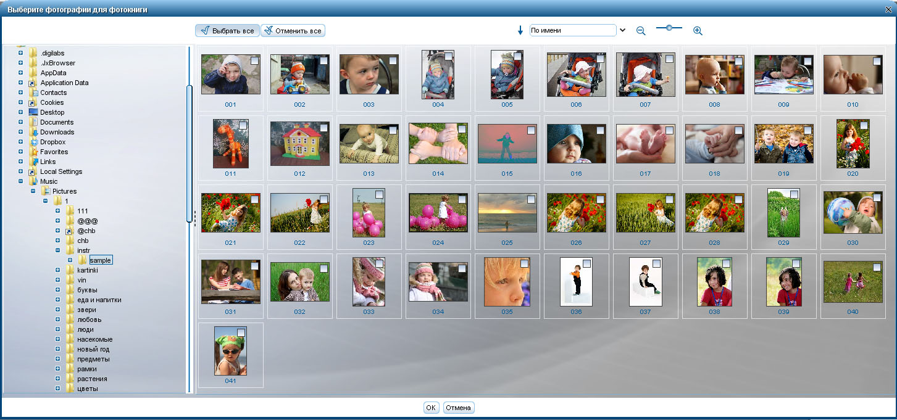Select the звери folder

[x=86, y=310]
